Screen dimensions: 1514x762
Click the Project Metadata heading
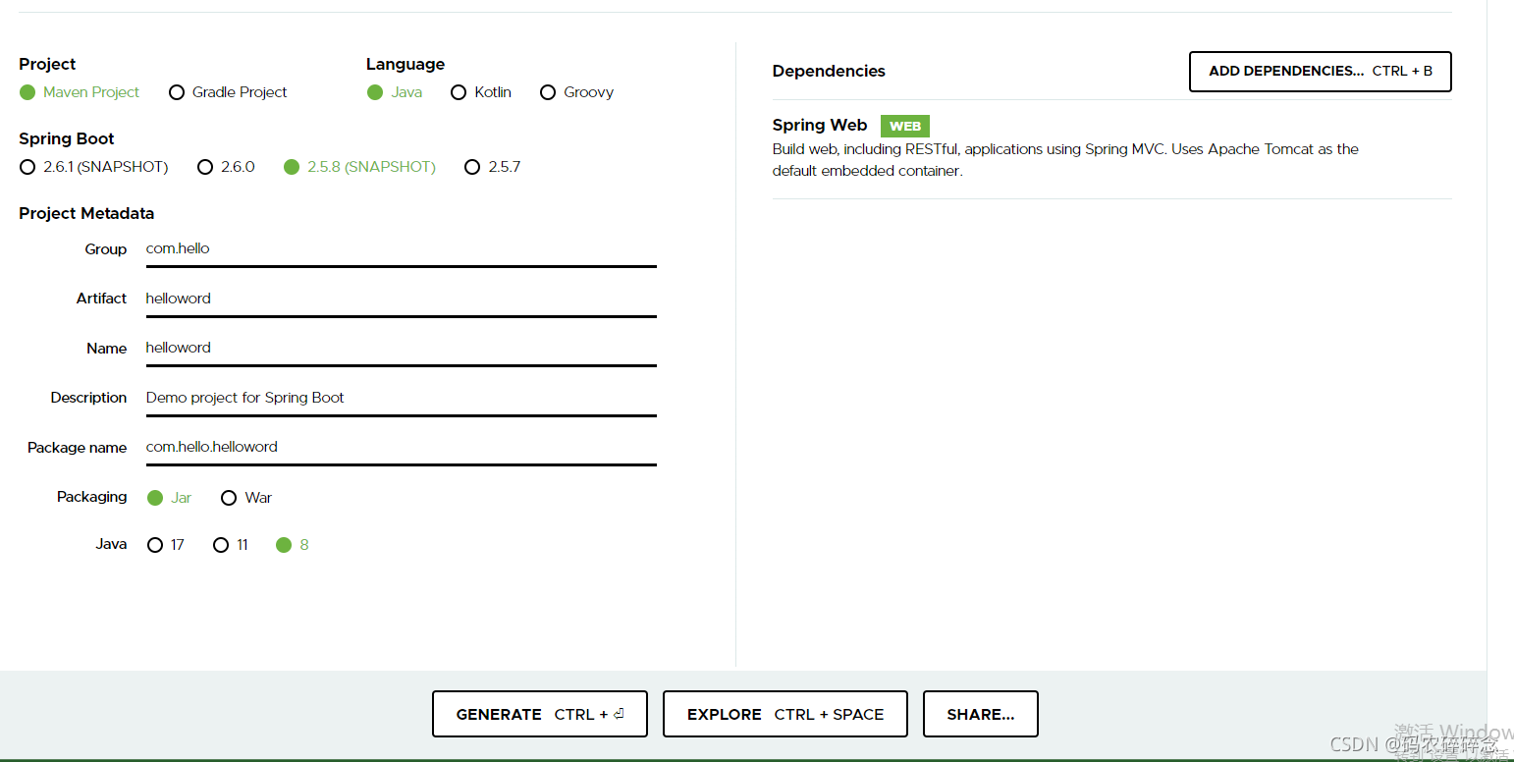(86, 213)
